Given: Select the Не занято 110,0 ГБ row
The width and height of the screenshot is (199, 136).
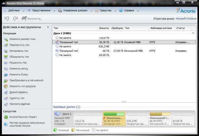Looking at the screenshot, I should (124, 38).
